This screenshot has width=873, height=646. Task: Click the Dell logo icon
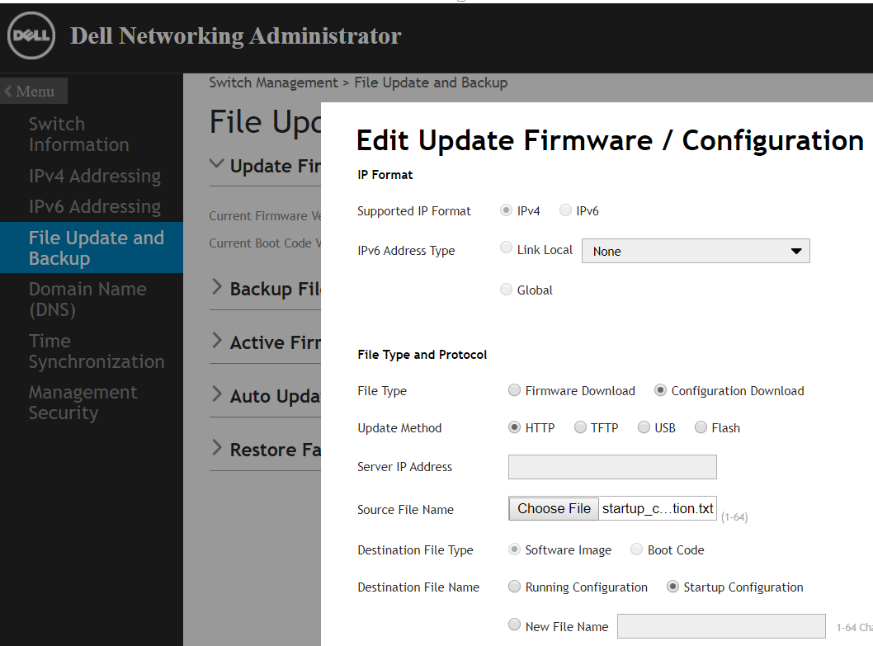[31, 35]
